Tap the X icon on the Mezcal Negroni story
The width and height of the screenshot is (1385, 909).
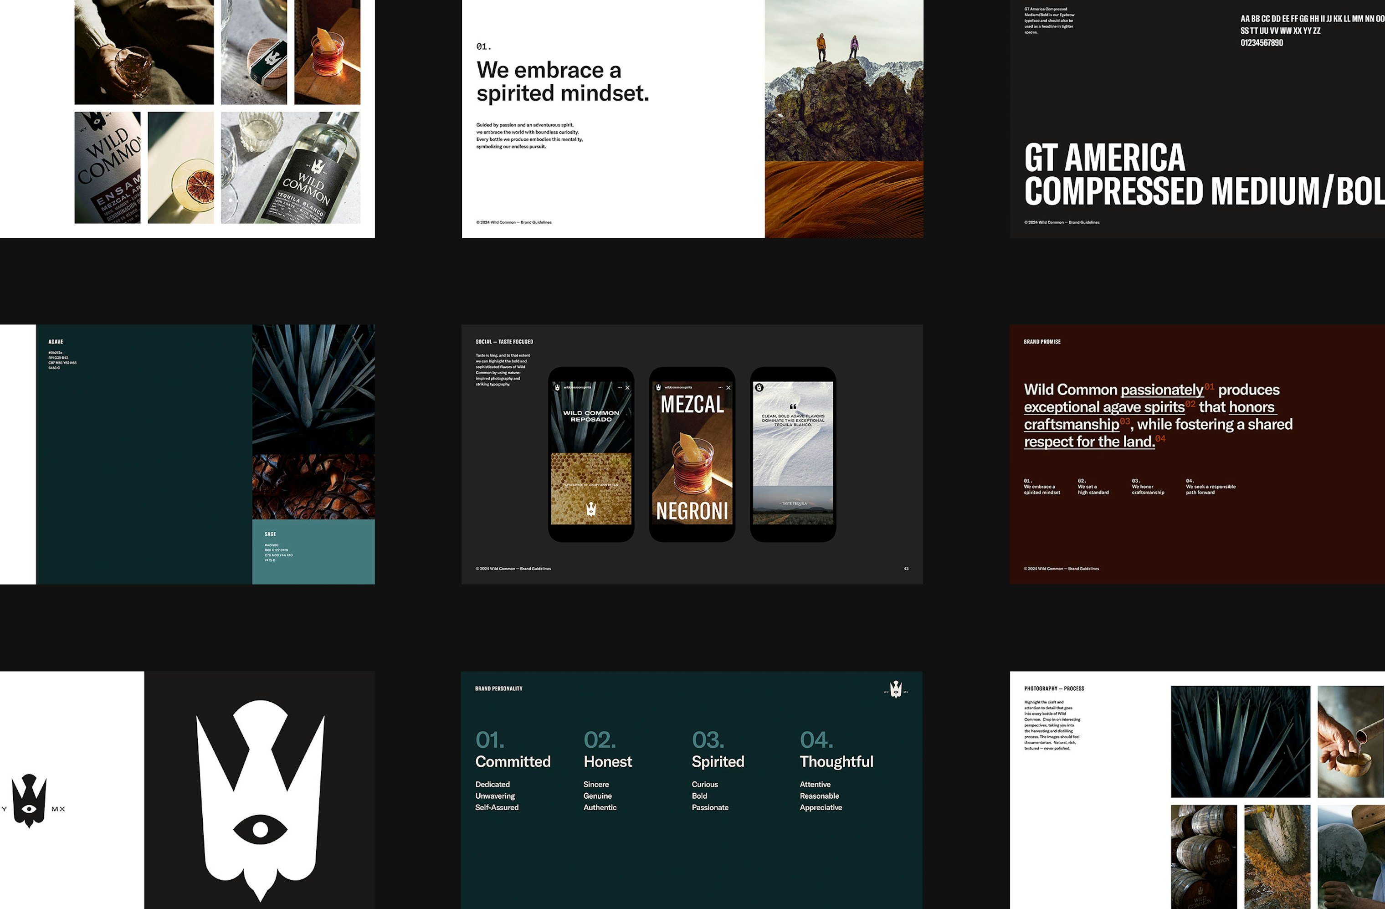coord(728,388)
